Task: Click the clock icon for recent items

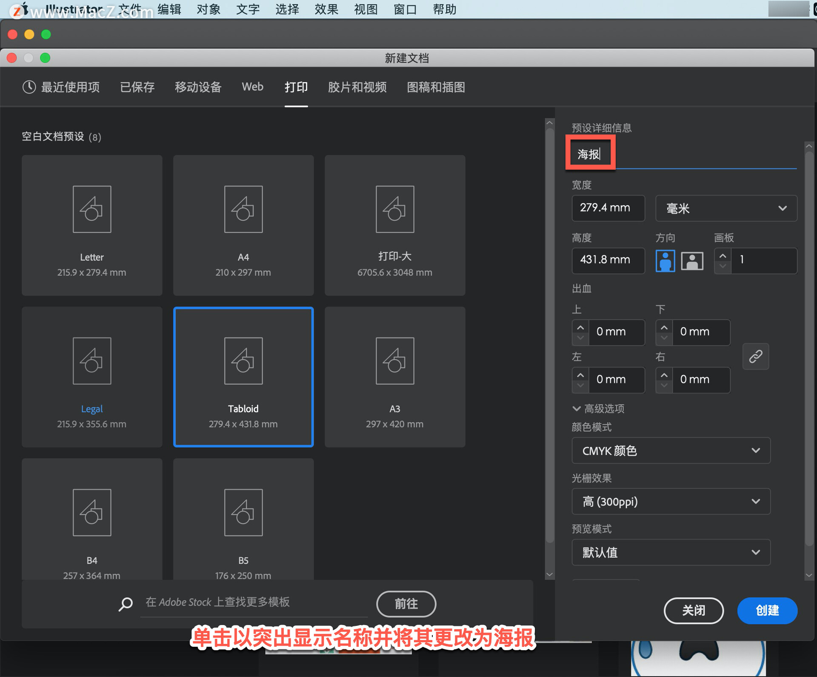Action: click(29, 87)
